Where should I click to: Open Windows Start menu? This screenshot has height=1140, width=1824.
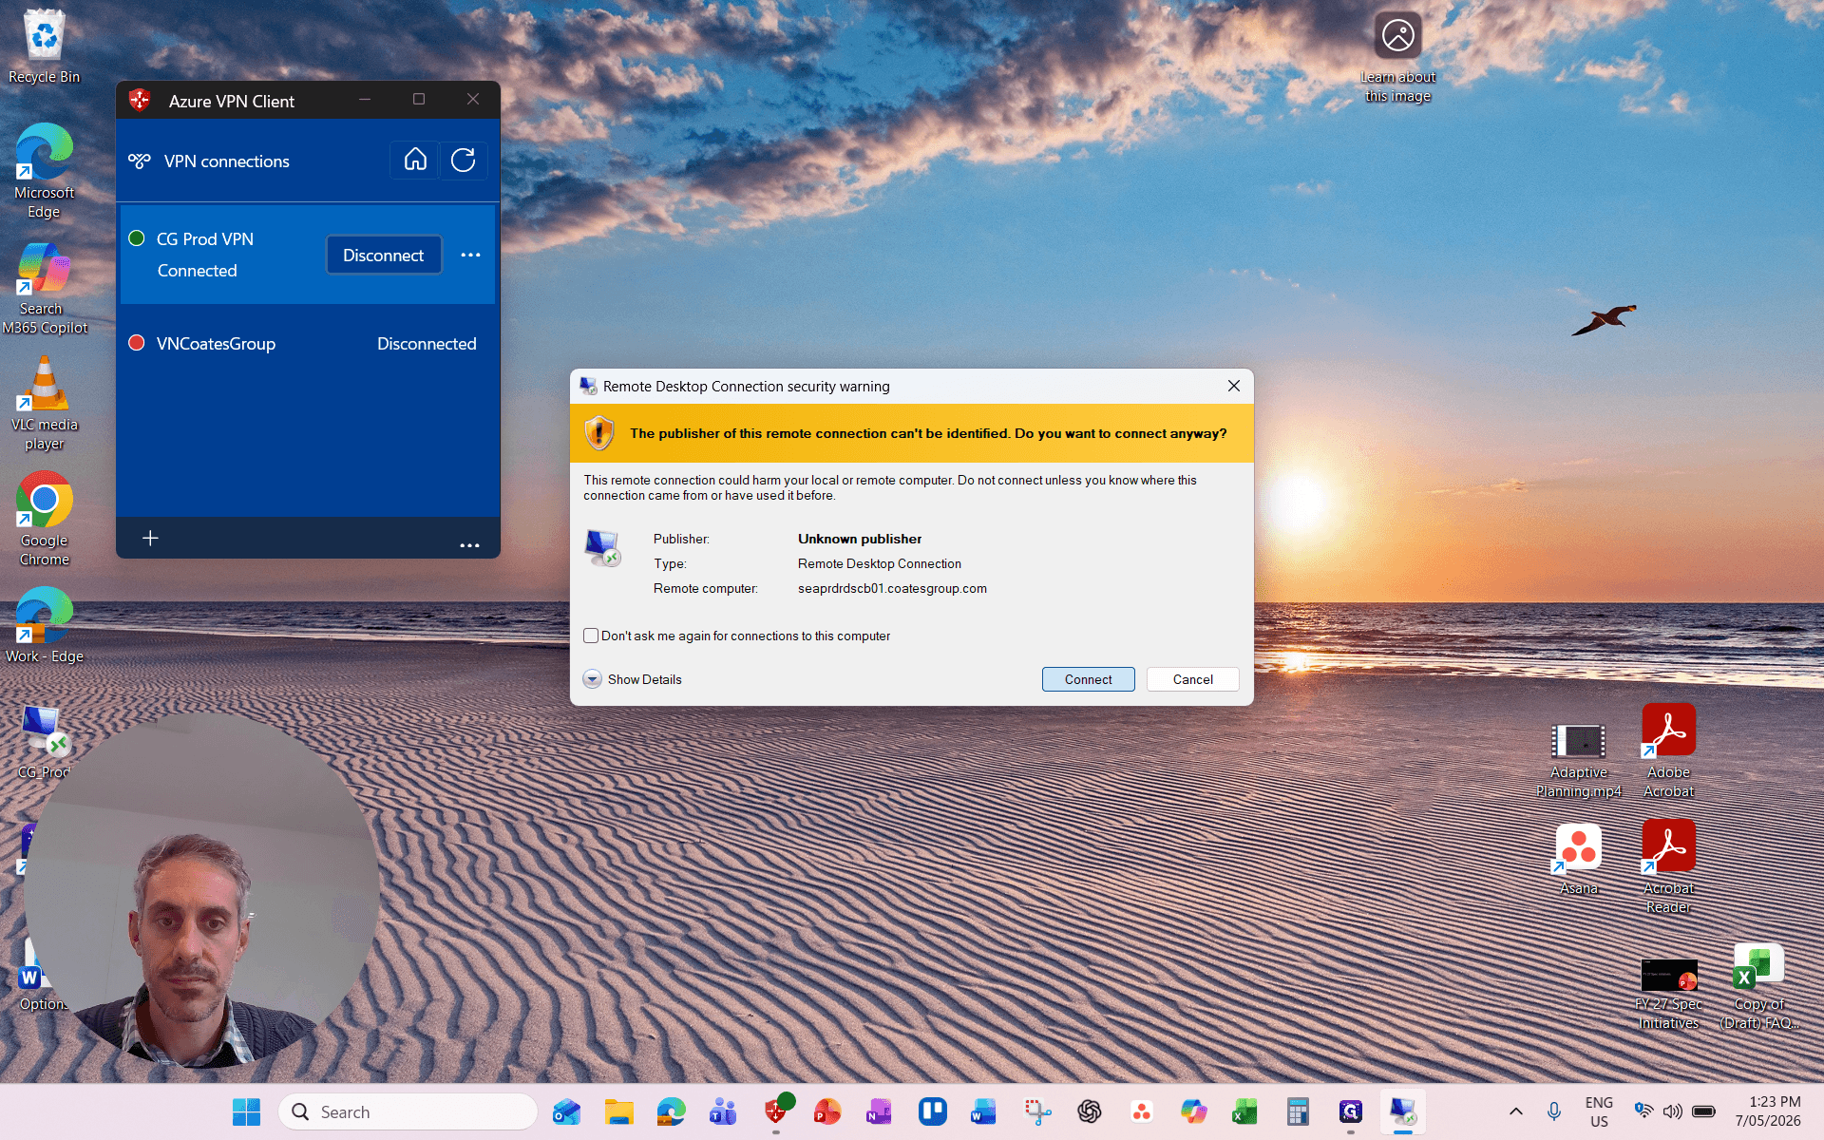[x=246, y=1111]
